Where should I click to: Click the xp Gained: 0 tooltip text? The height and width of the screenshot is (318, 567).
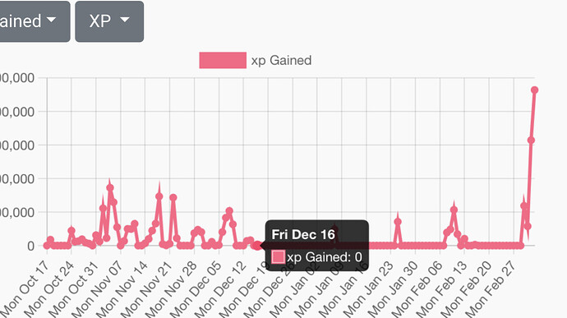(x=325, y=257)
